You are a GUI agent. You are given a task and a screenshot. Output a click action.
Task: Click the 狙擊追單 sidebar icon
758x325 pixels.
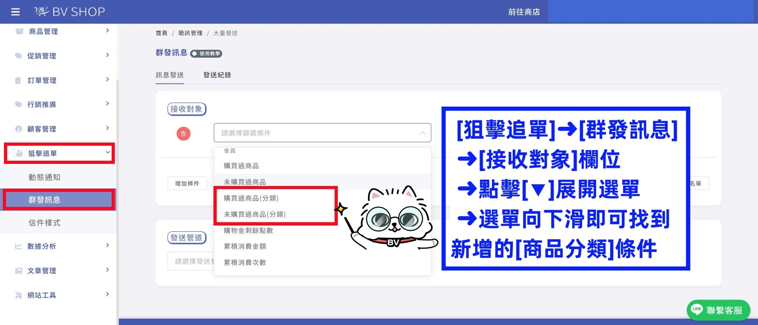(19, 153)
